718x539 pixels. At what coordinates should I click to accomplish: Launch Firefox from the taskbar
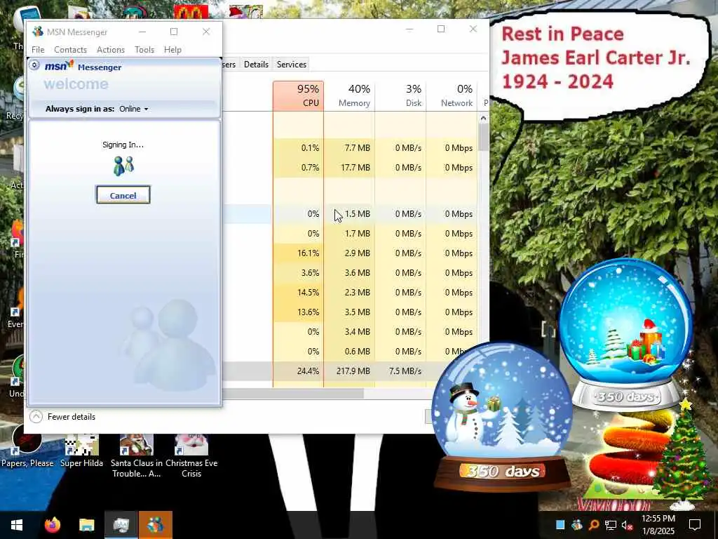(x=52, y=525)
